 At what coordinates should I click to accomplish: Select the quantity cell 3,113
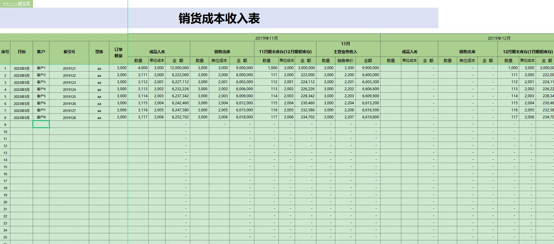[x=138, y=89]
